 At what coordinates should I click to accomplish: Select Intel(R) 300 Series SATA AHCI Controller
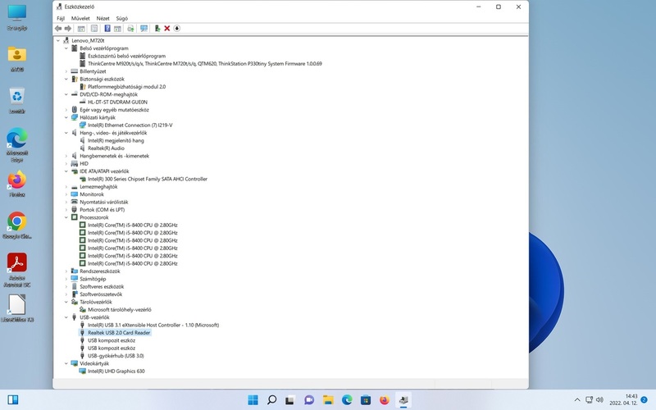pyautogui.click(x=148, y=179)
